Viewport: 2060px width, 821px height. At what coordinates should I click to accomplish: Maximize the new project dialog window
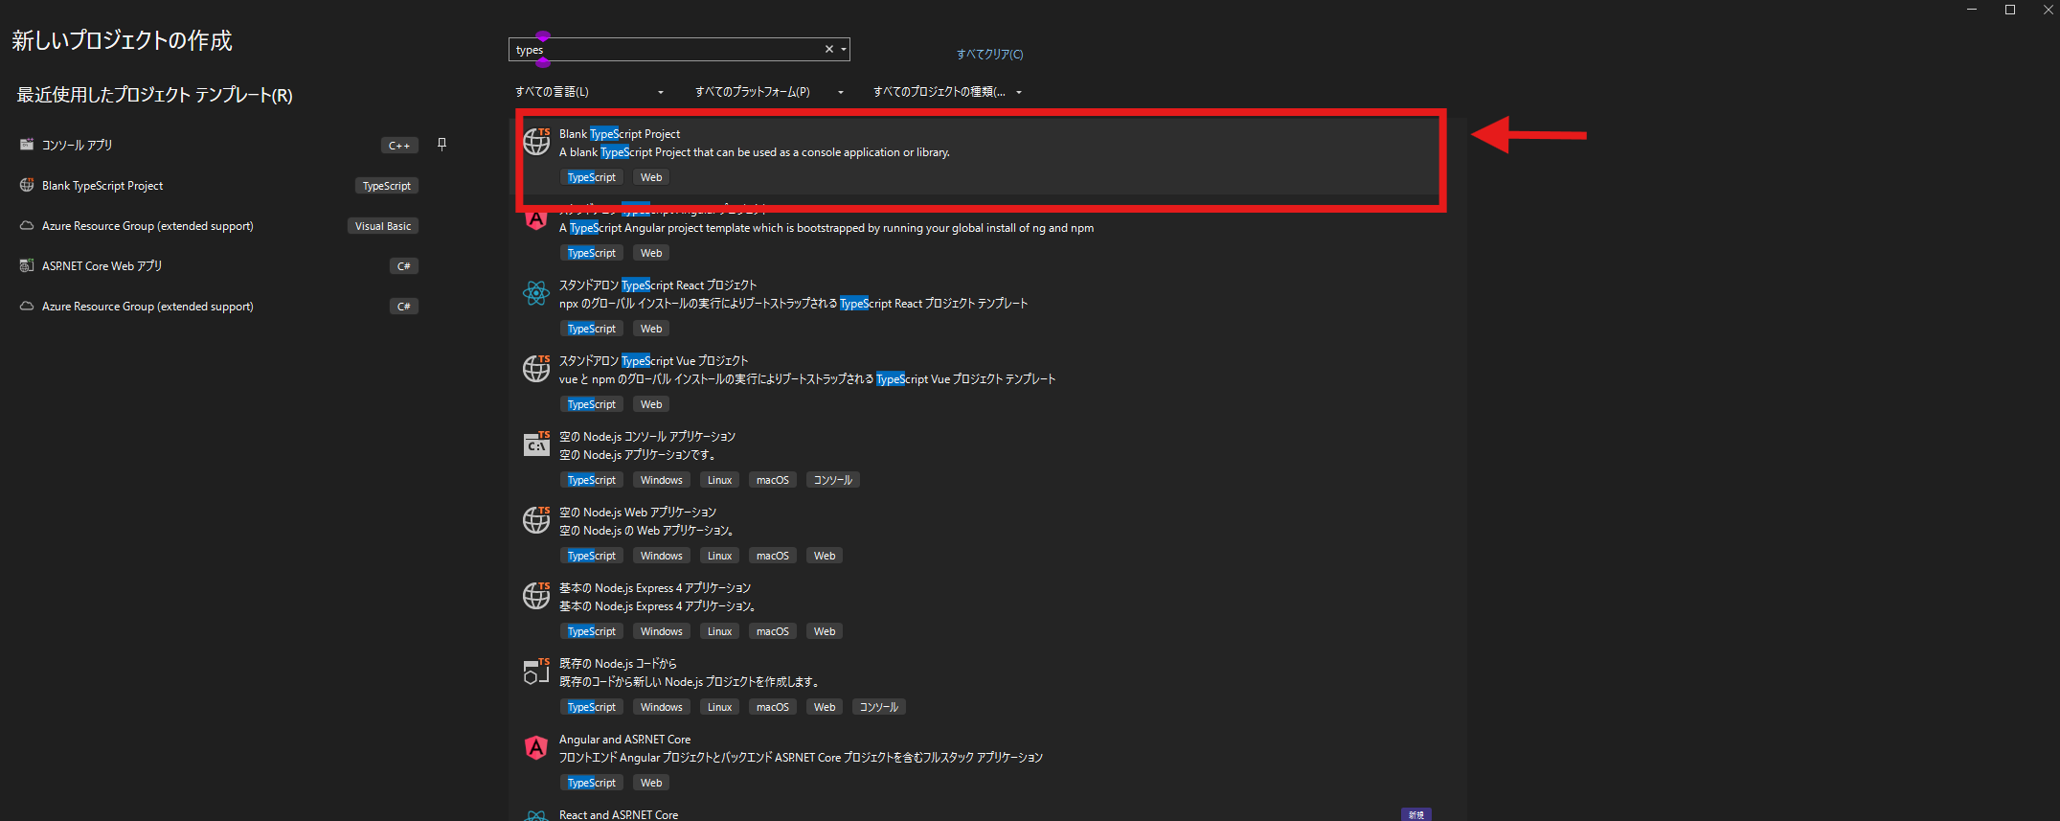pos(2010,10)
